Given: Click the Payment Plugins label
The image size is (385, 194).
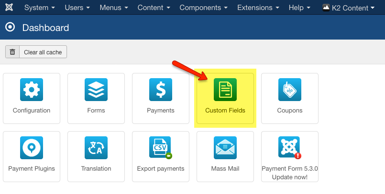Looking at the screenshot, I should (32, 169).
